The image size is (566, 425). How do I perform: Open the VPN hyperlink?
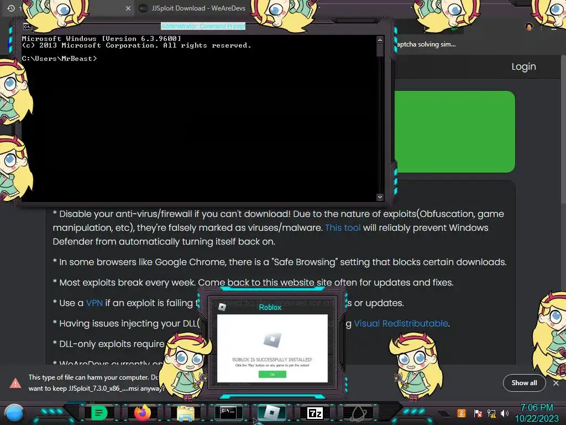click(94, 303)
